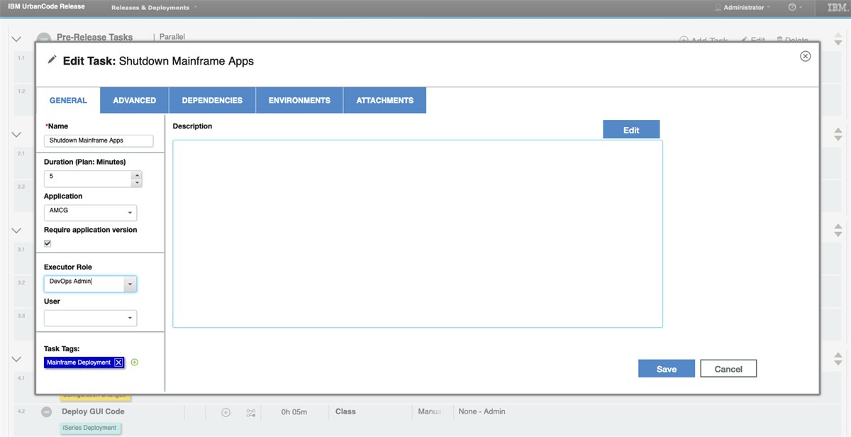This screenshot has height=437, width=851.
Task: Uncheck Require application version
Action: pyautogui.click(x=47, y=243)
